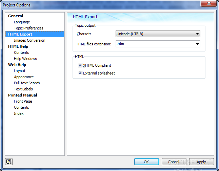Open Images Conversion settings

pyautogui.click(x=29, y=40)
